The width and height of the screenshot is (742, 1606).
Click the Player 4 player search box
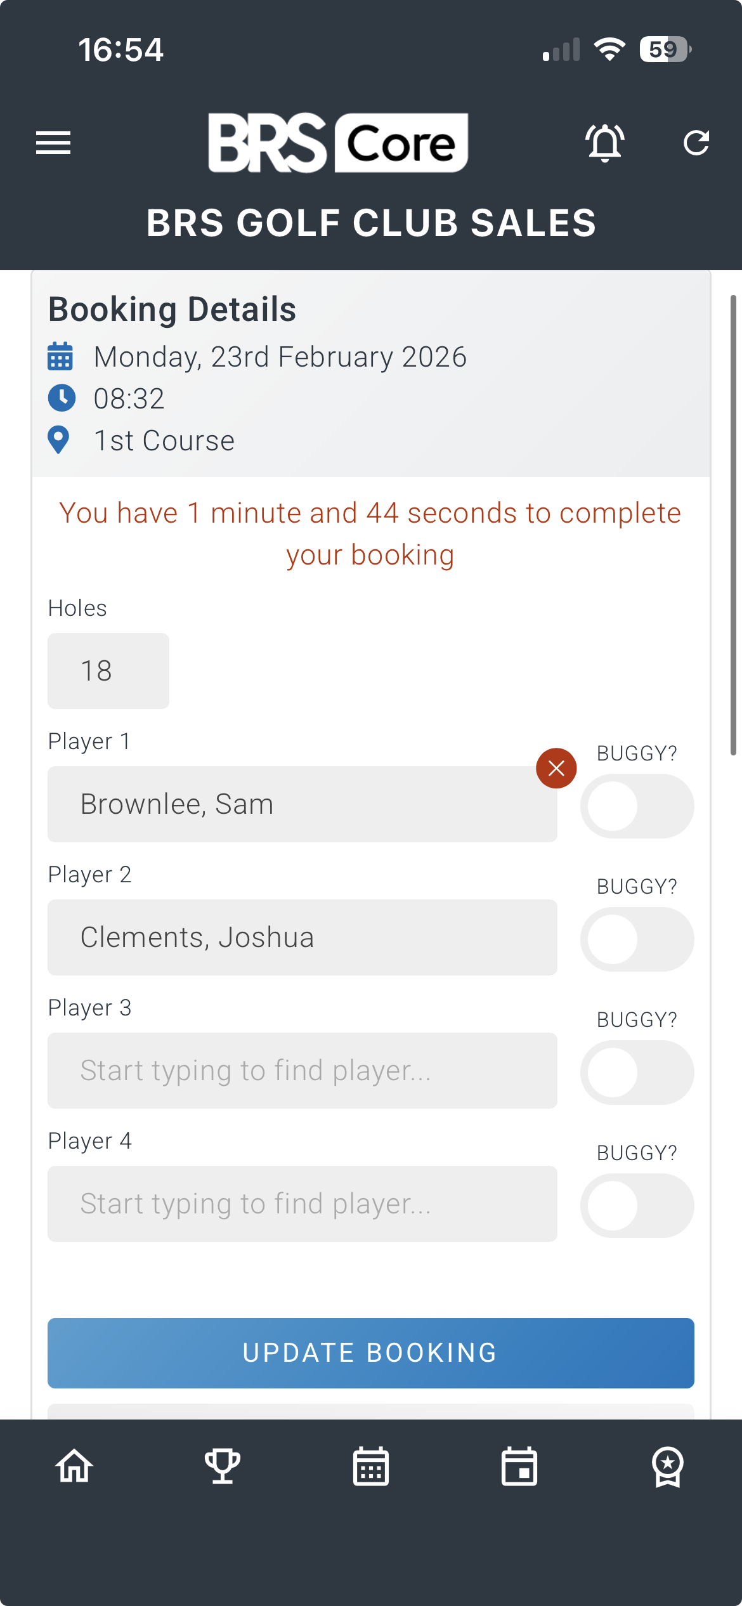tap(303, 1204)
